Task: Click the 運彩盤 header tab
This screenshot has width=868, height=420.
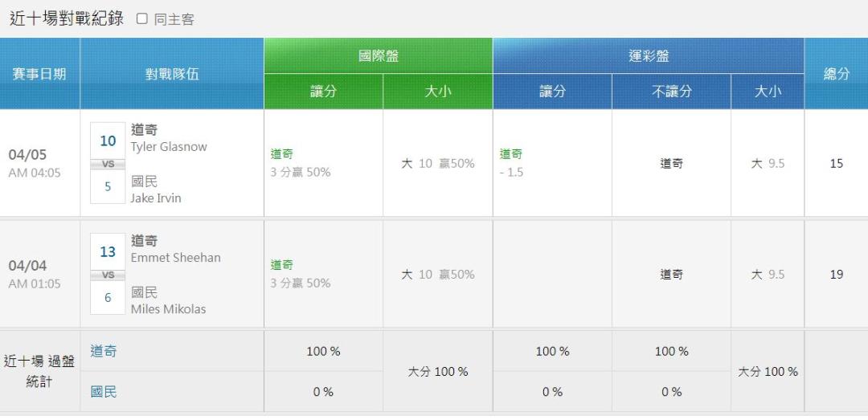Action: [648, 56]
